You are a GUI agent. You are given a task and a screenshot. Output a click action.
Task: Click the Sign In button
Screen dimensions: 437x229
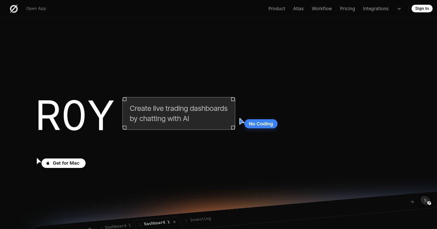click(422, 9)
